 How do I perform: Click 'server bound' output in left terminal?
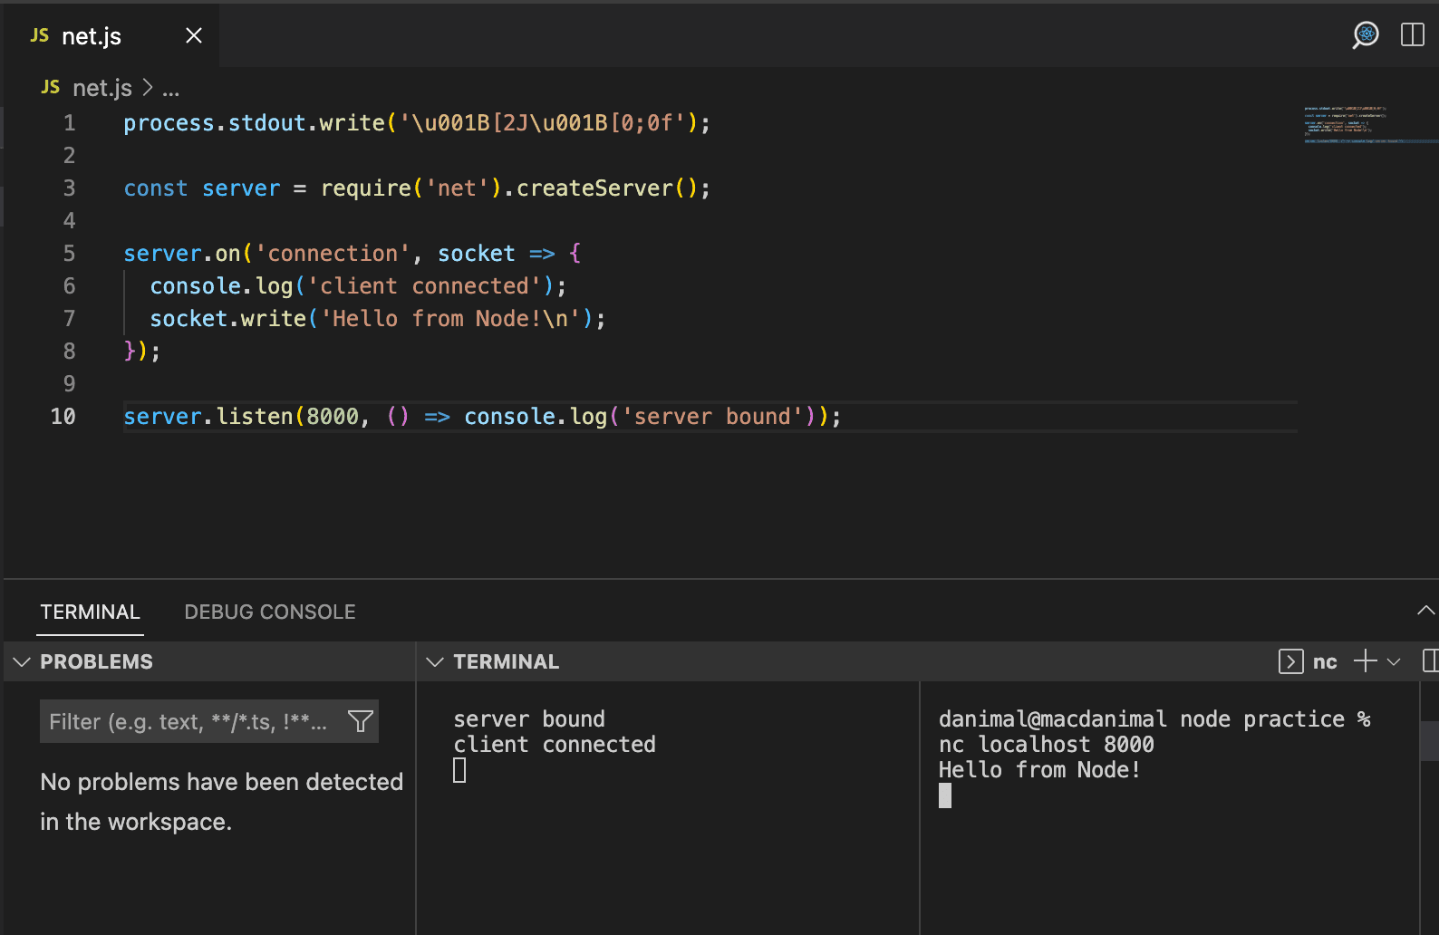529,719
